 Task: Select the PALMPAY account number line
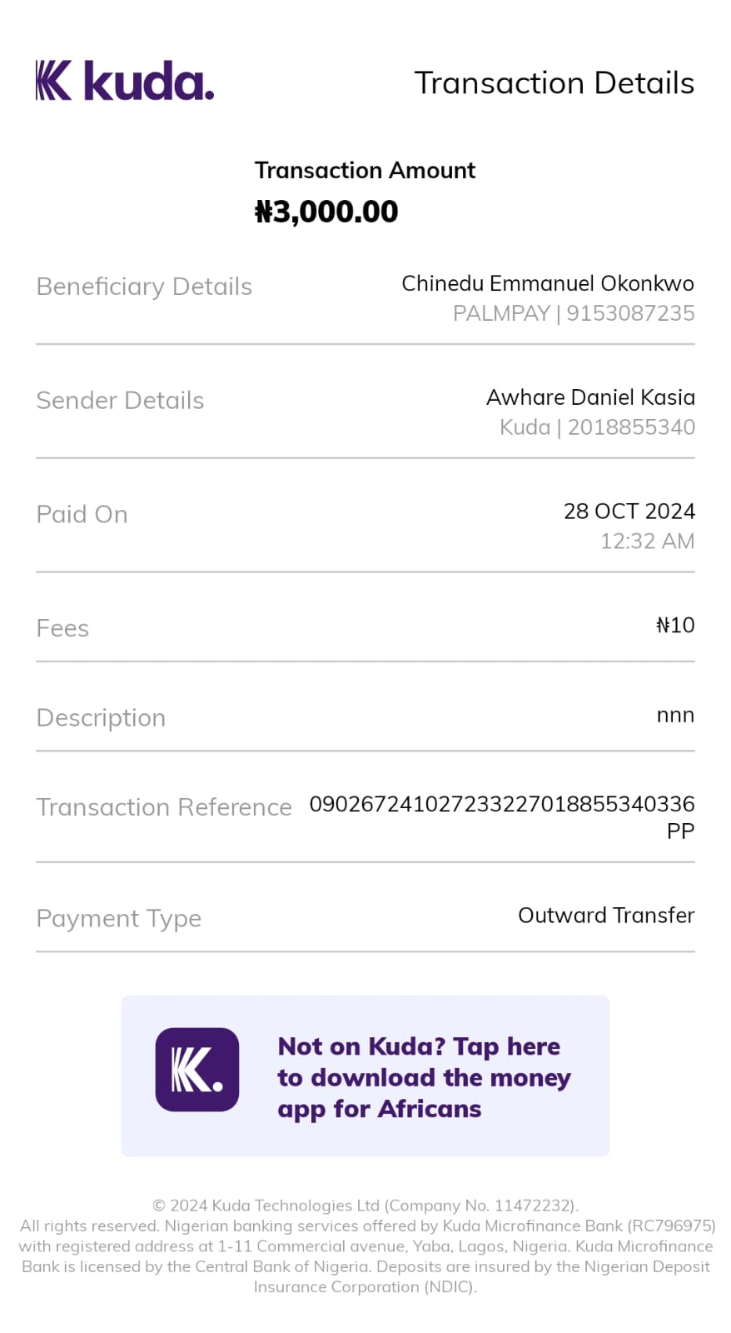573,313
